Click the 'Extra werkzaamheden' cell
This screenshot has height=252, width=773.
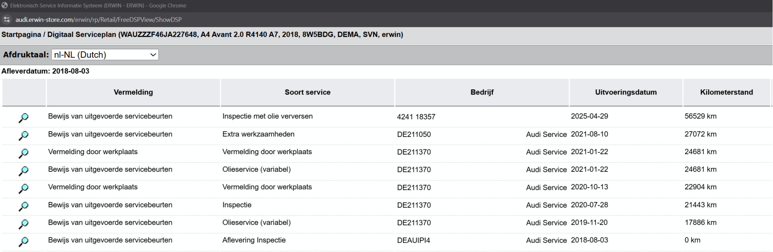[258, 134]
